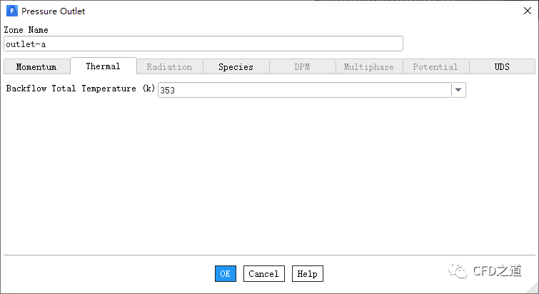539x294 pixels.
Task: Close the Pressure Outlet dialog
Action: [x=527, y=11]
